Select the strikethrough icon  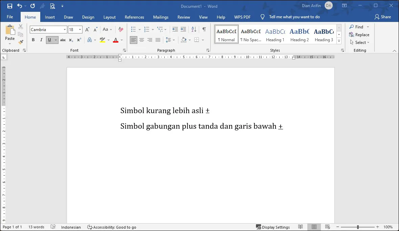click(63, 40)
